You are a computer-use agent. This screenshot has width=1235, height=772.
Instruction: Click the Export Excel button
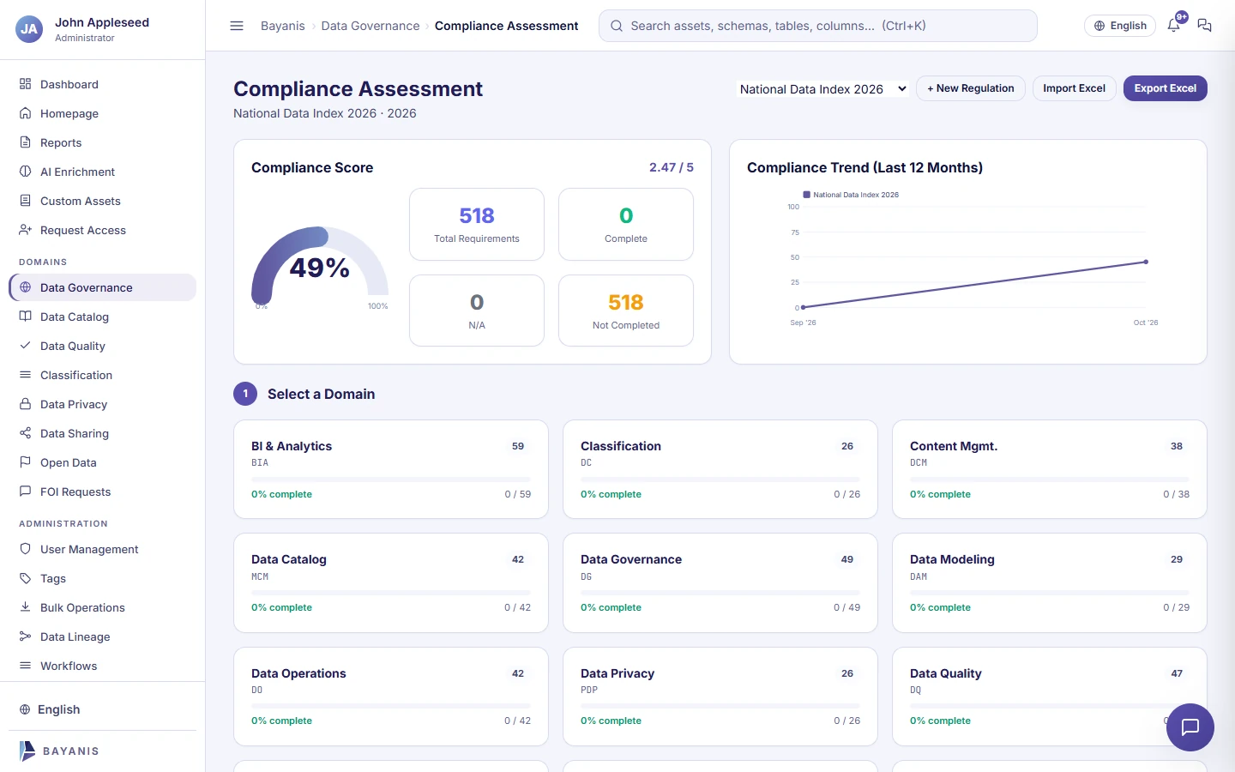[1166, 88]
